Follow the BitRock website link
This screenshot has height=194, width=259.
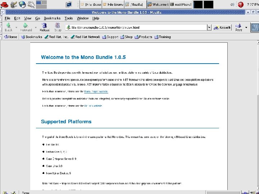point(93,106)
